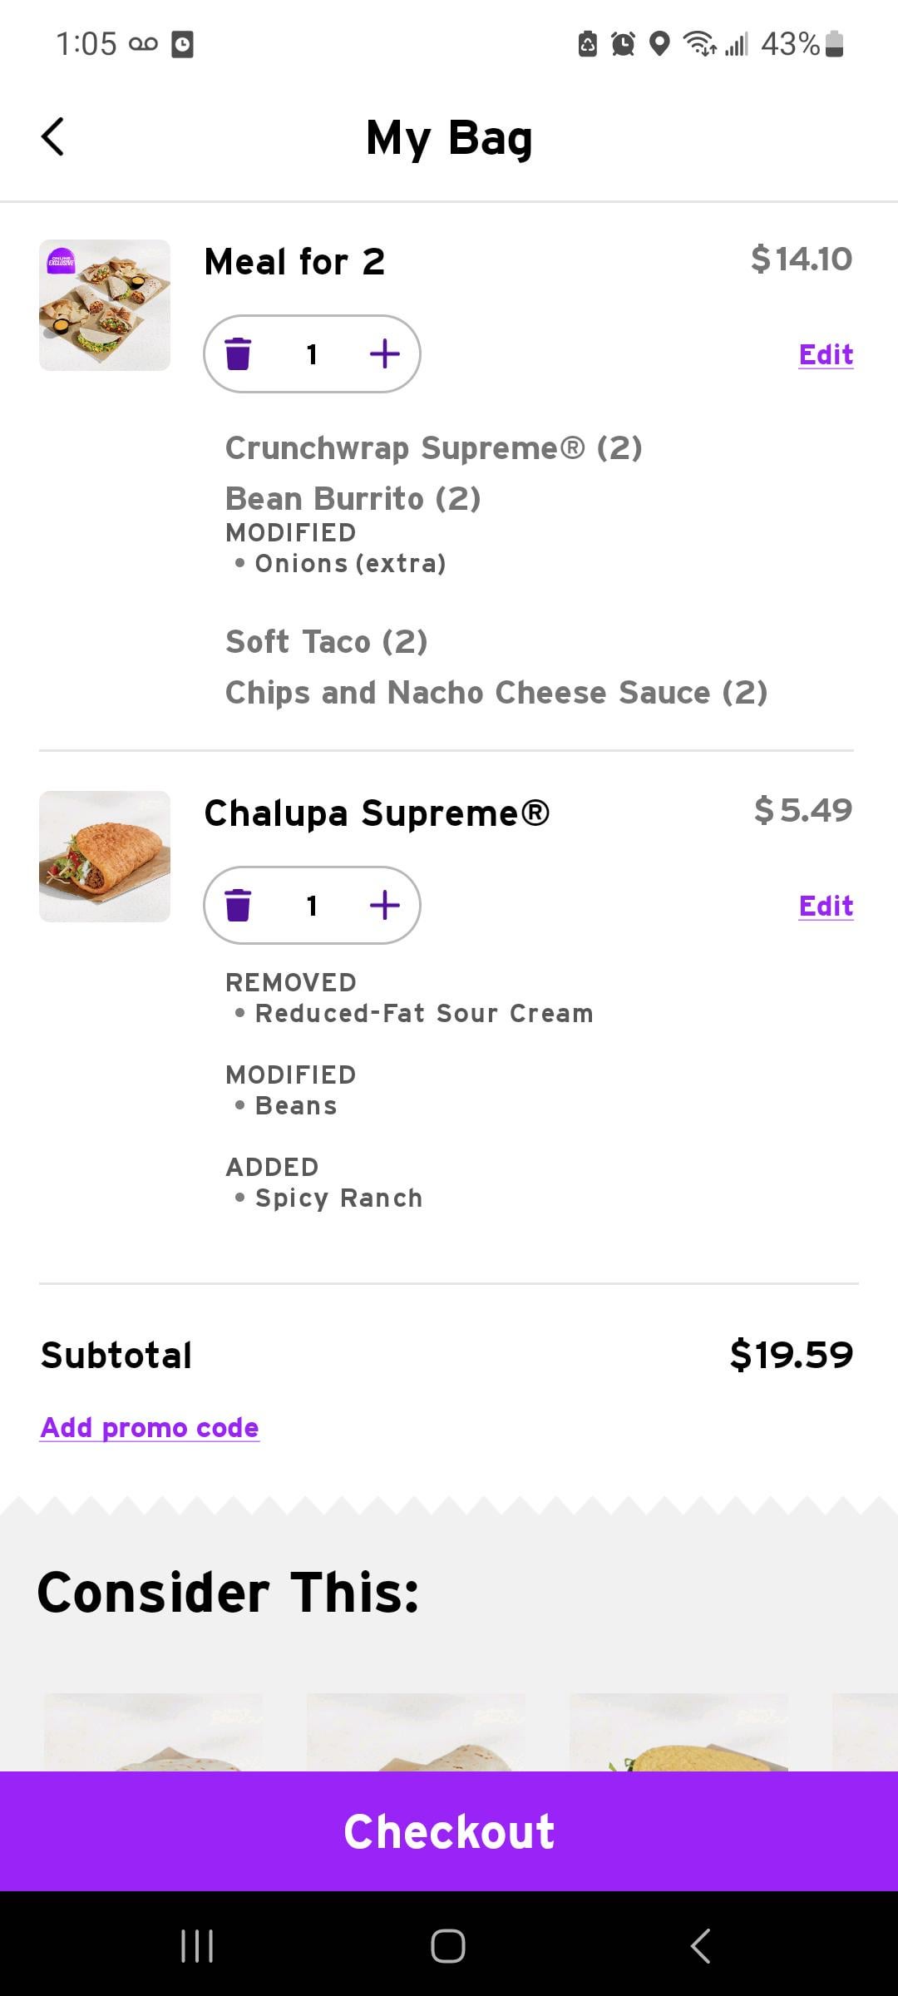Tap the battery indicator in status bar
Image resolution: width=898 pixels, height=1996 pixels.
836,43
